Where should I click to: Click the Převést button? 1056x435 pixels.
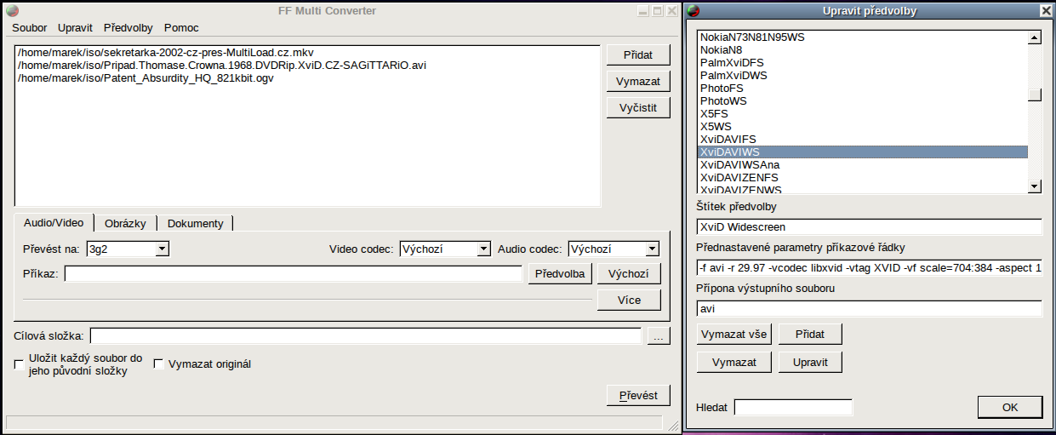[x=638, y=396]
